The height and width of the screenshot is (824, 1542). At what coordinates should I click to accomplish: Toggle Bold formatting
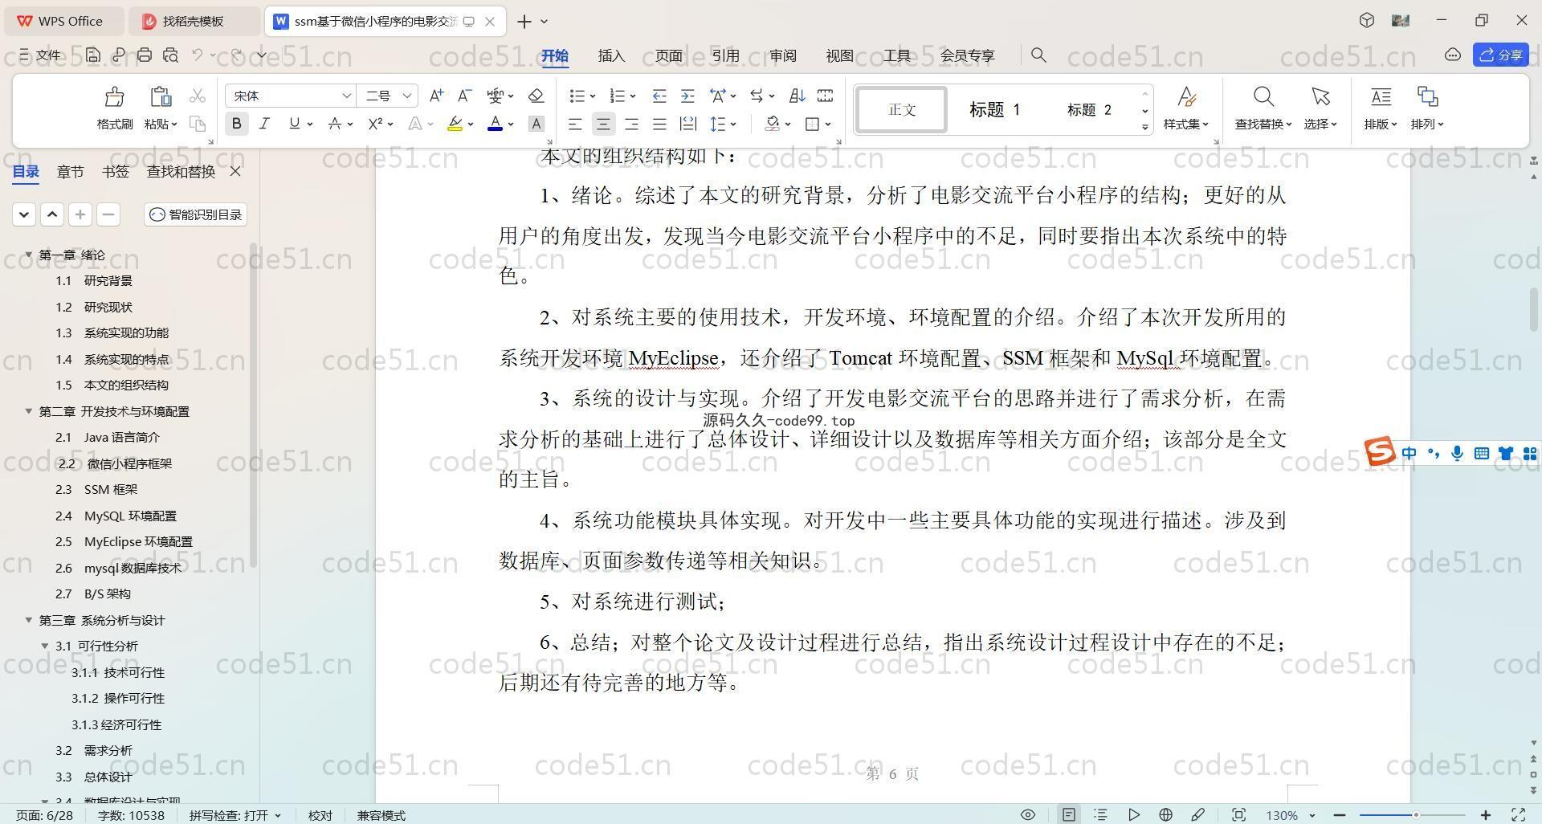[236, 124]
